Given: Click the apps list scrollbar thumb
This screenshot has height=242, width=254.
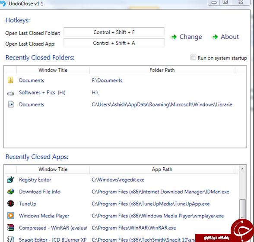Looking at the screenshot, I should (242, 209).
